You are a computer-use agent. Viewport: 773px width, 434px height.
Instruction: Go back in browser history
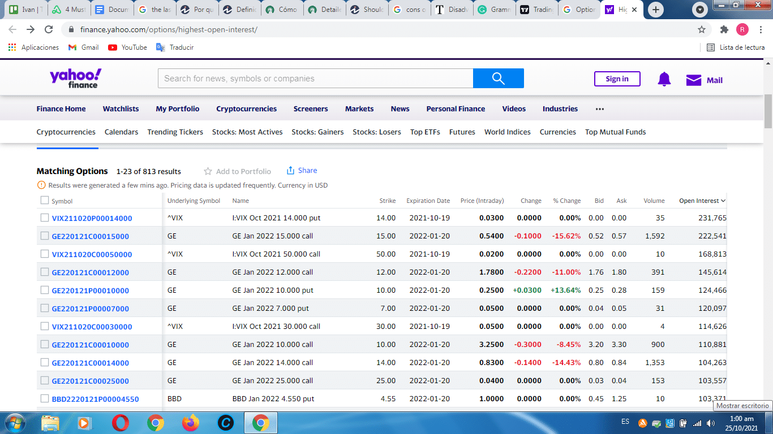click(12, 29)
